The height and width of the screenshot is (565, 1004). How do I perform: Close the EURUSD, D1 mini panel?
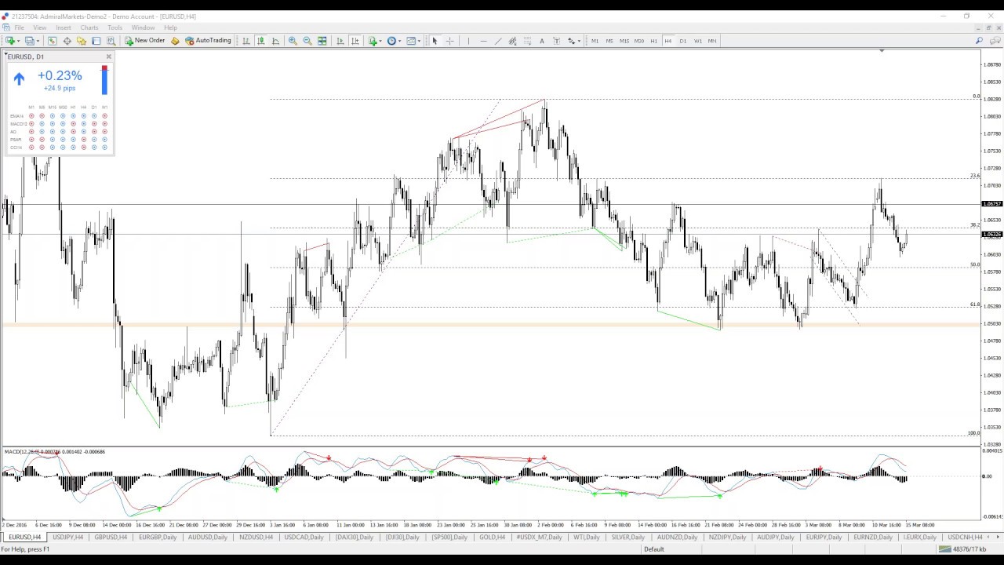(109, 56)
